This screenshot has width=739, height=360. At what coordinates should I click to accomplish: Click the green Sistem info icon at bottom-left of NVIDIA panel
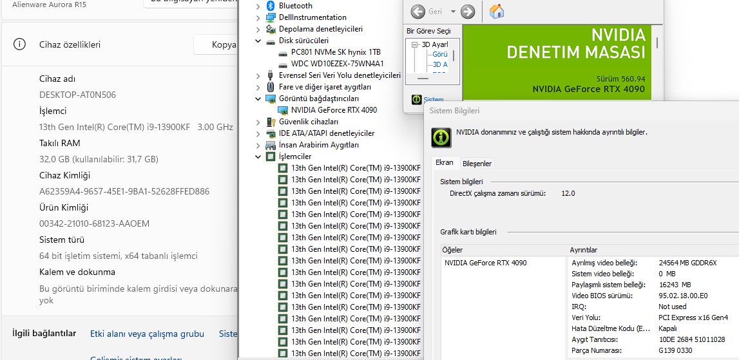click(x=417, y=99)
